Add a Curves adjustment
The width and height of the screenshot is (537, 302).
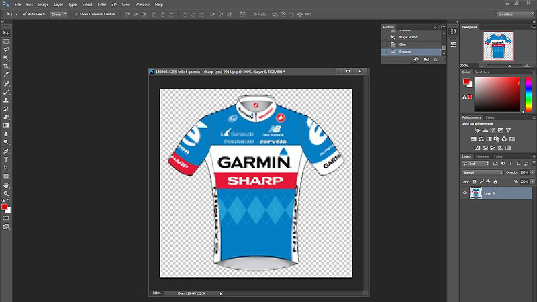493,130
